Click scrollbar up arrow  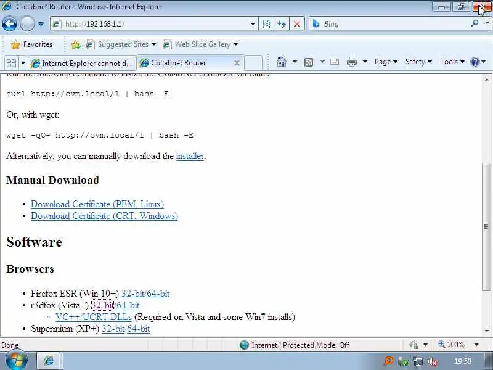(487, 80)
